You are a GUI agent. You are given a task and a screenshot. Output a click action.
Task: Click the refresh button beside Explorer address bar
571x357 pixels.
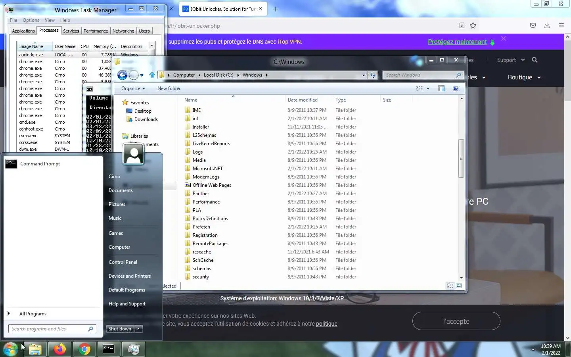tap(373, 75)
